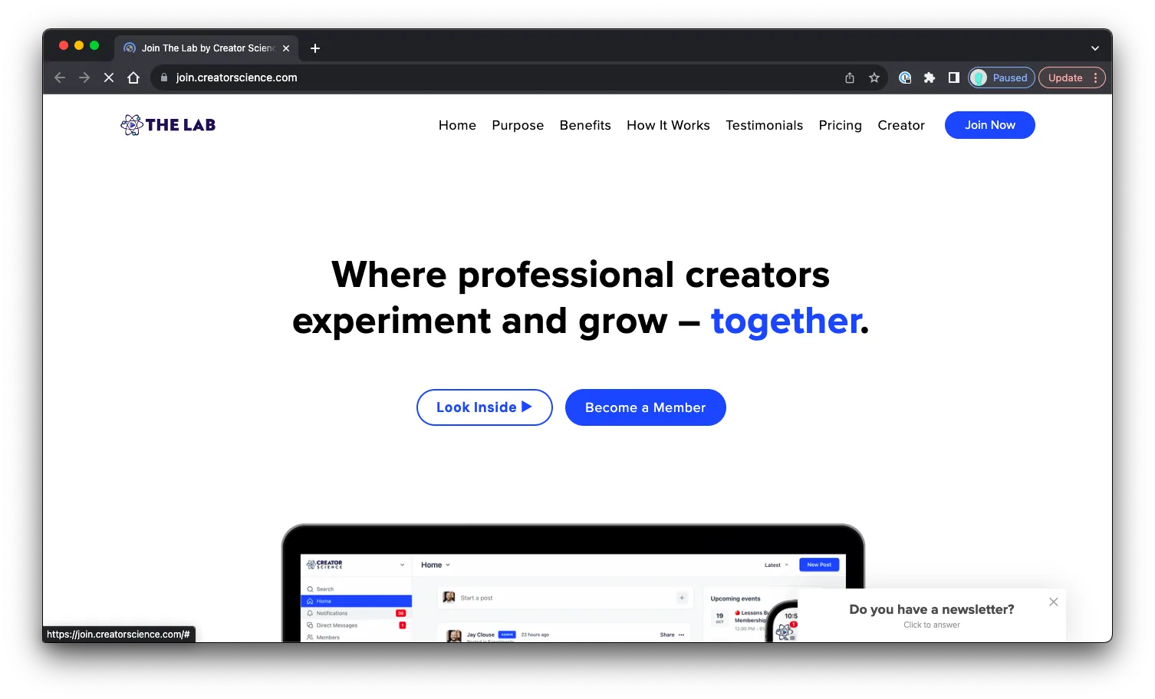Open the blue circular extension icon
This screenshot has width=1155, height=699.
point(905,77)
